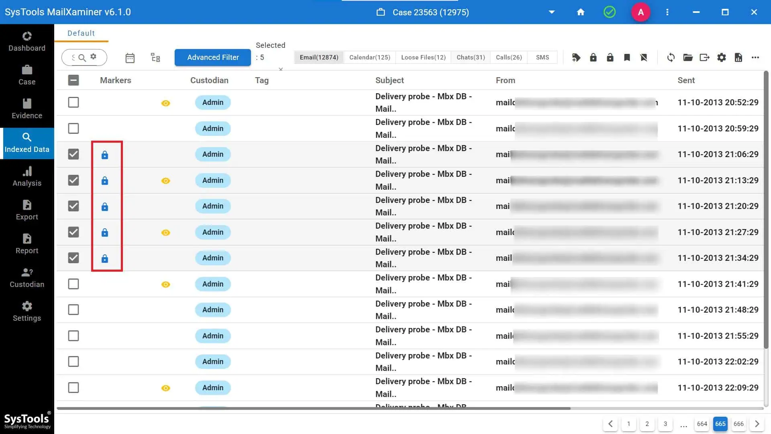
Task: Click the add tag toolbar icon
Action: pos(576,57)
